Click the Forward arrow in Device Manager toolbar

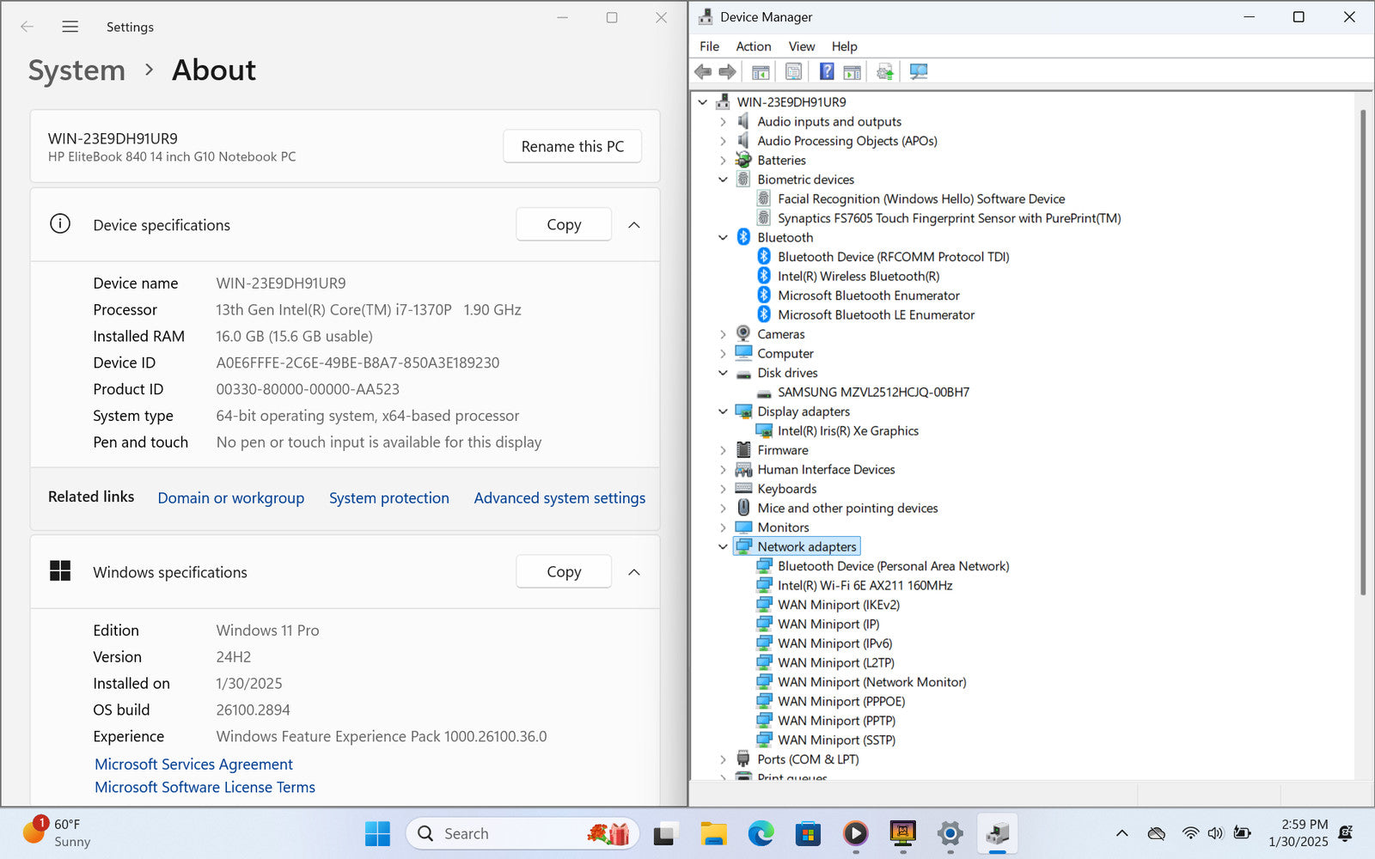727,72
